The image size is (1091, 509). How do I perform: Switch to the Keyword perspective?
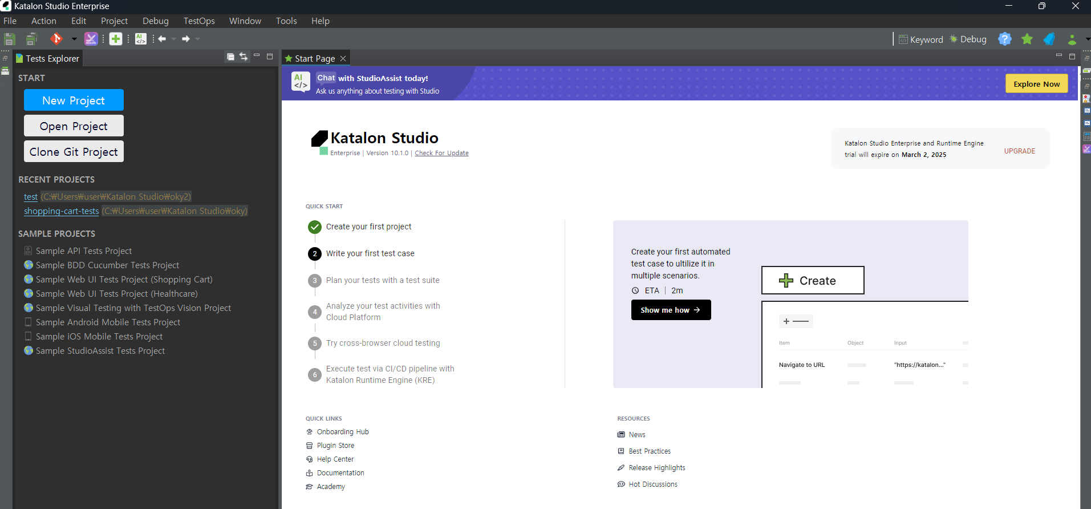coord(921,39)
